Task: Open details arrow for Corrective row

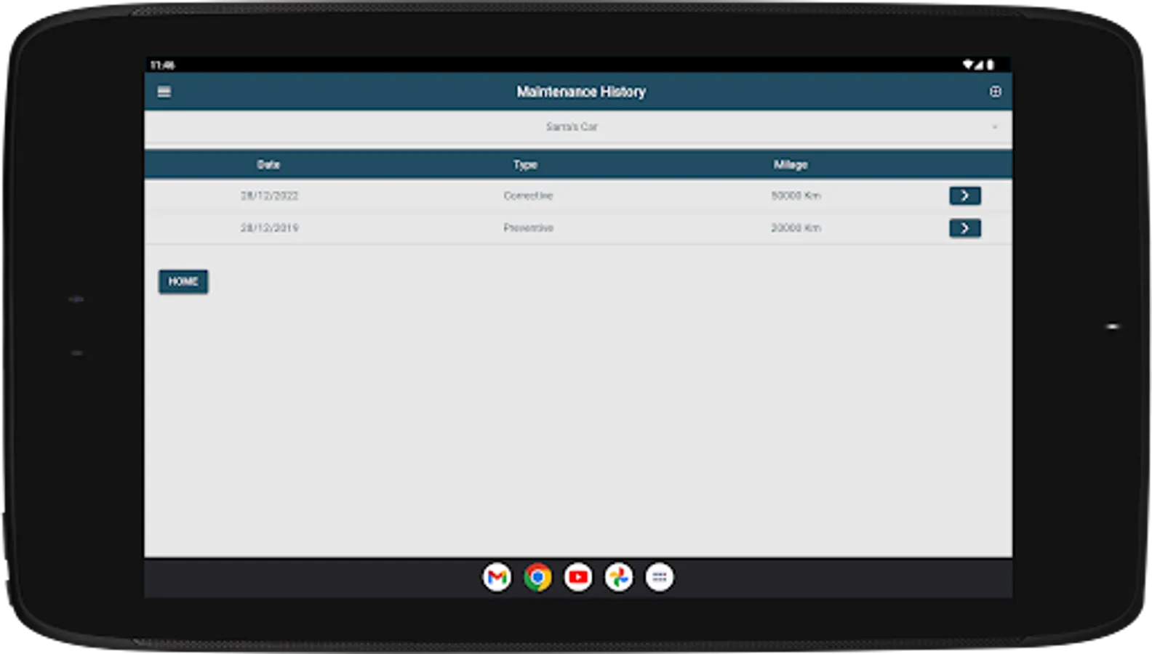Action: point(964,195)
